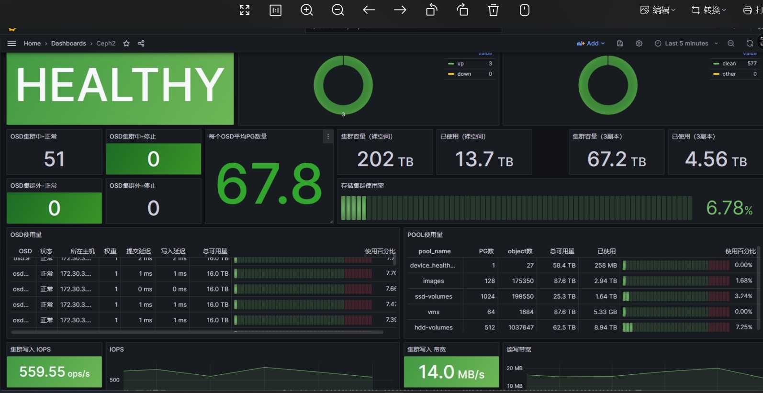763x393 pixels.
Task: Select the 'images' pool name cell
Action: pos(434,281)
